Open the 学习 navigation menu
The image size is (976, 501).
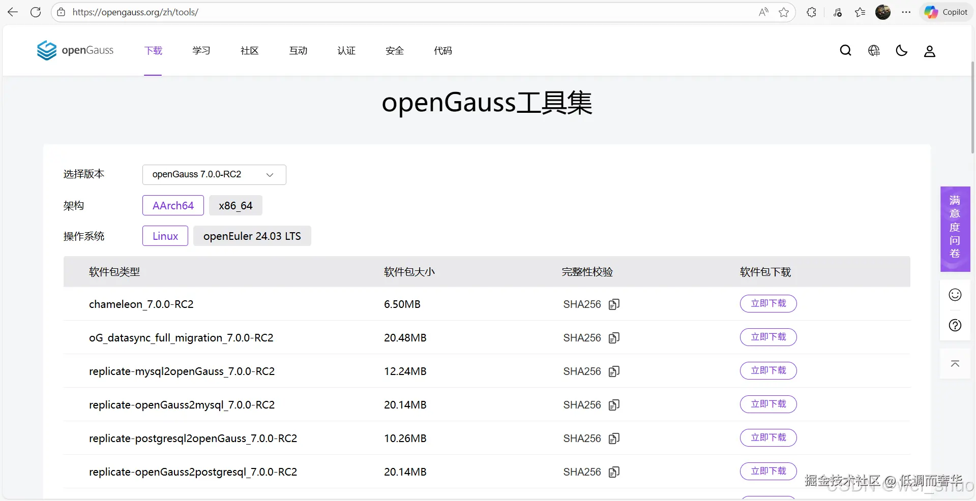(x=201, y=51)
